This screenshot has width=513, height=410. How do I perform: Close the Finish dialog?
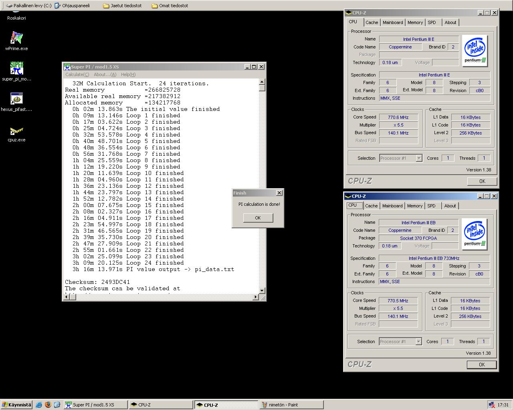279,193
